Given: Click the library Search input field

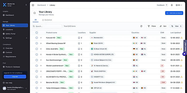Looking at the screenshot, I should point(47,26).
